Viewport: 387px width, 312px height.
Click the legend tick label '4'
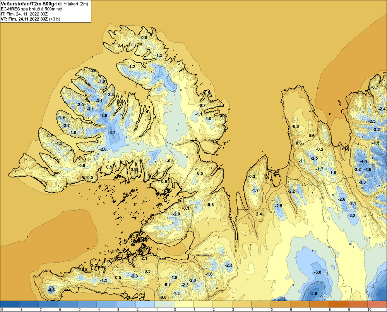pos(252,310)
